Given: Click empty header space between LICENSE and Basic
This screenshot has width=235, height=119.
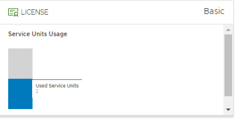Looking at the screenshot, I should (126, 12).
